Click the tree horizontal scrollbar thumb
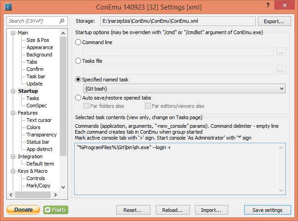Viewport: 298px width, 221px height. [x=33, y=195]
